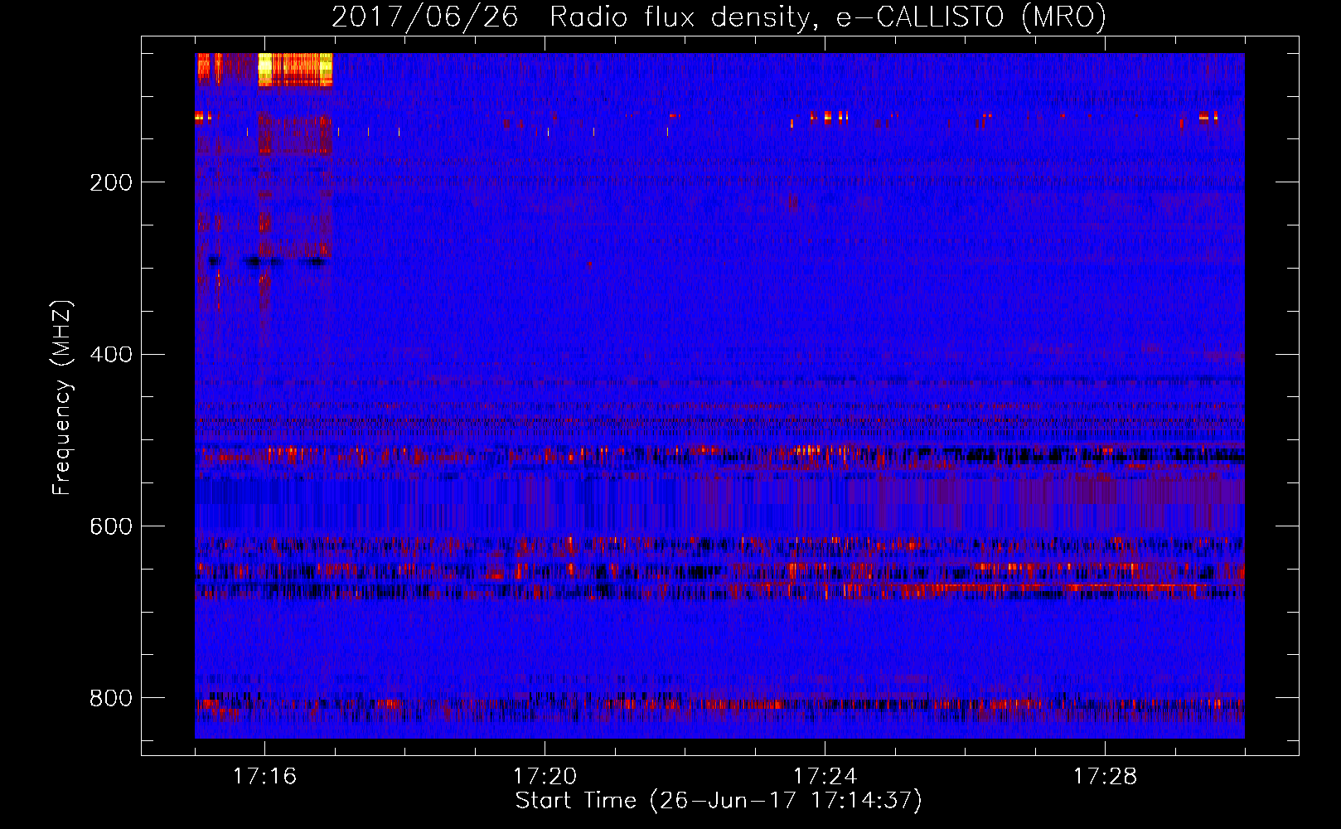Viewport: 1341px width, 829px height.
Task: Click the 17:20 time tick label
Action: coord(545,777)
